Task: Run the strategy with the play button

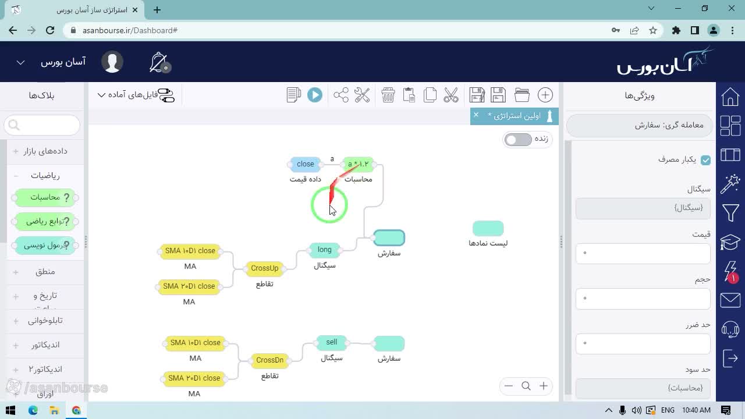Action: [x=315, y=95]
